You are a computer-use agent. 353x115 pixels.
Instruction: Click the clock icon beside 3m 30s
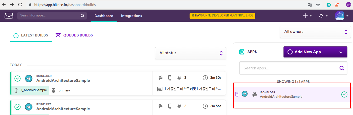tap(205, 78)
